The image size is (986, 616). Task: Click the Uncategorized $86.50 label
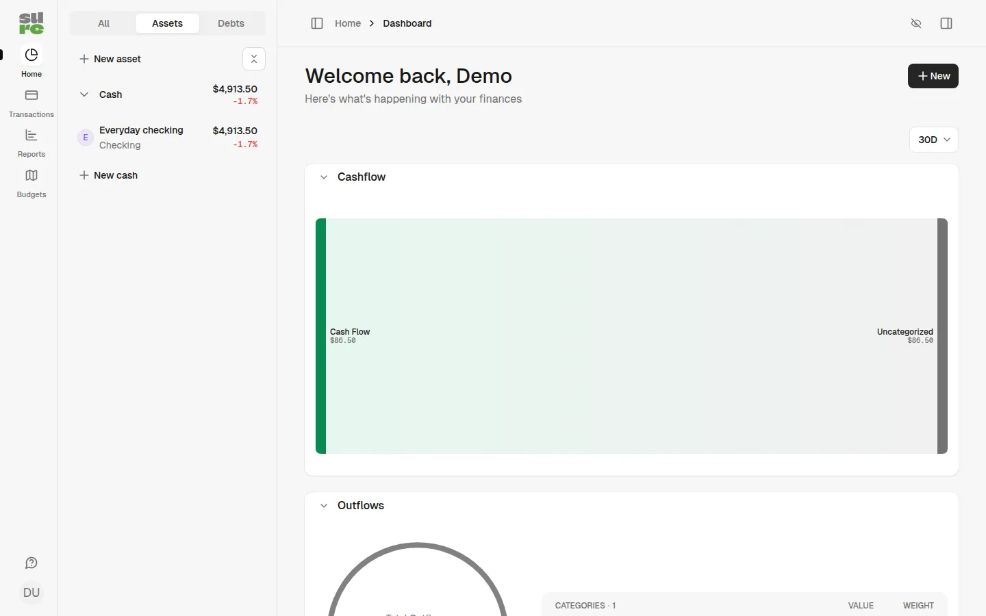(x=905, y=336)
